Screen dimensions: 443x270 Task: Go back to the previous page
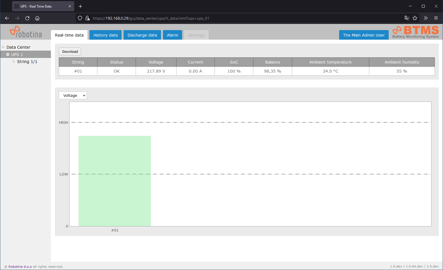(7, 18)
